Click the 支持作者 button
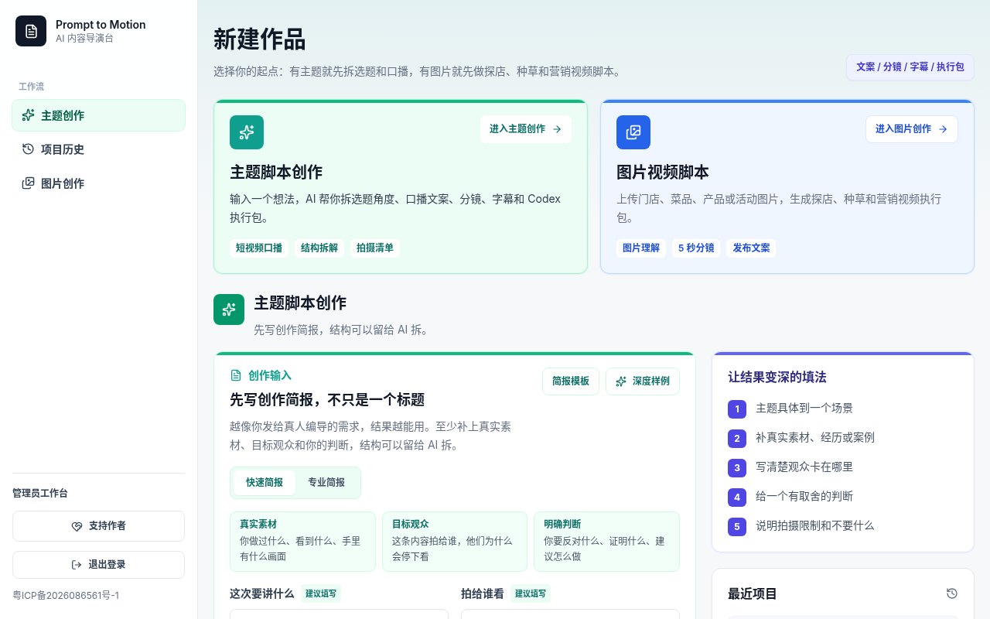This screenshot has width=990, height=619. 98,526
